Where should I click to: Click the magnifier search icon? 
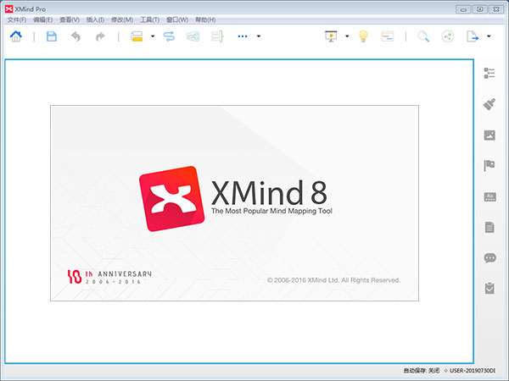423,36
